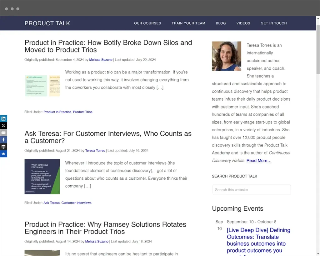This screenshot has width=320, height=256.
Task: Click the page's vertical scrollbar
Action: tap(318, 50)
